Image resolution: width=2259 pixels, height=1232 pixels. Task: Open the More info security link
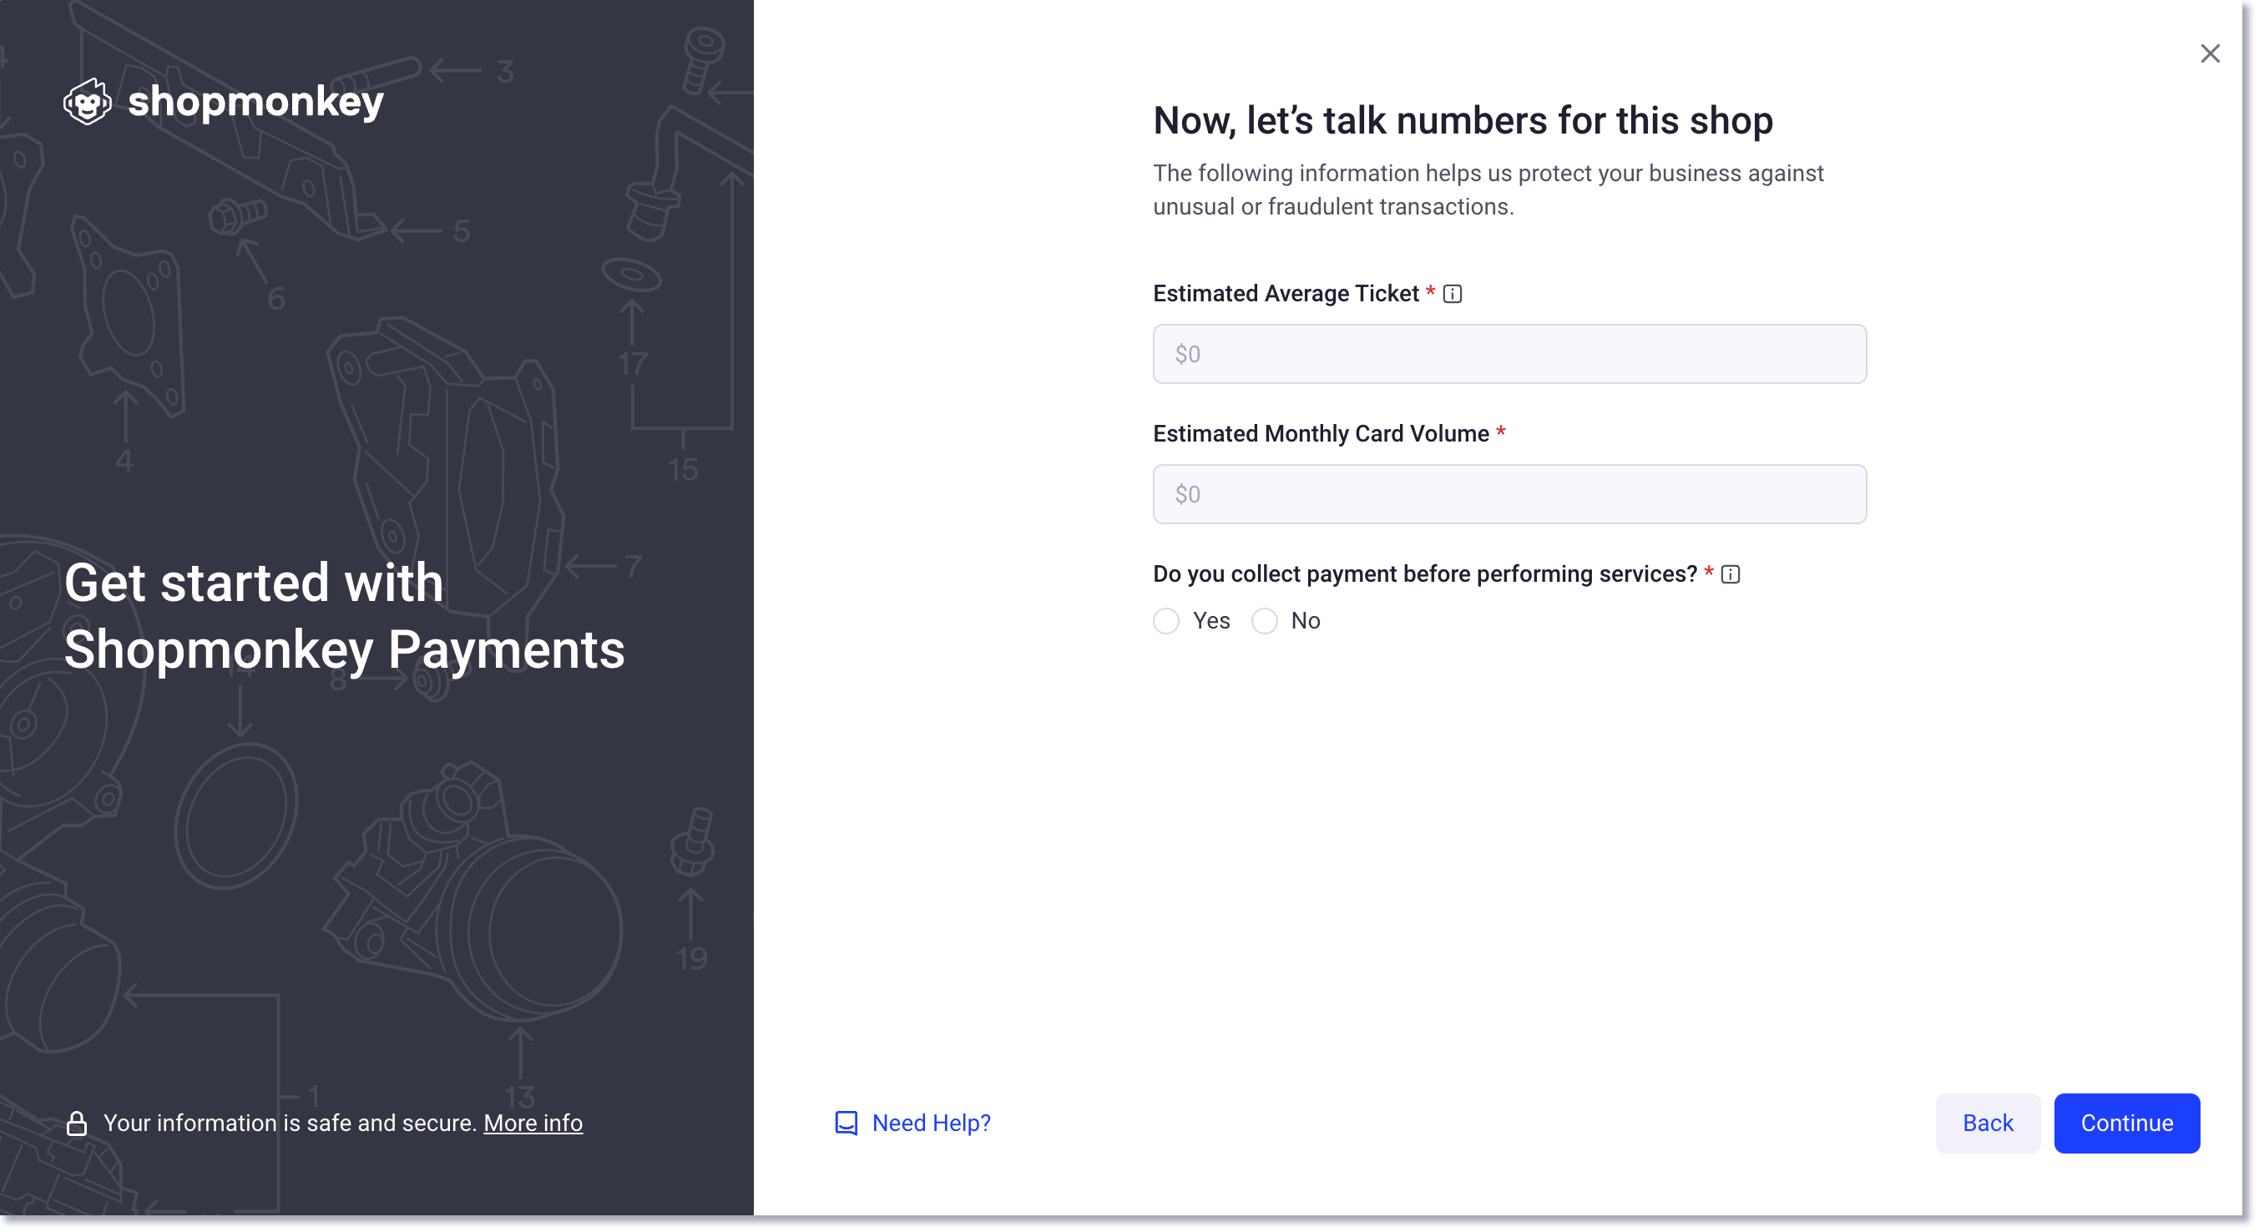[x=533, y=1123]
